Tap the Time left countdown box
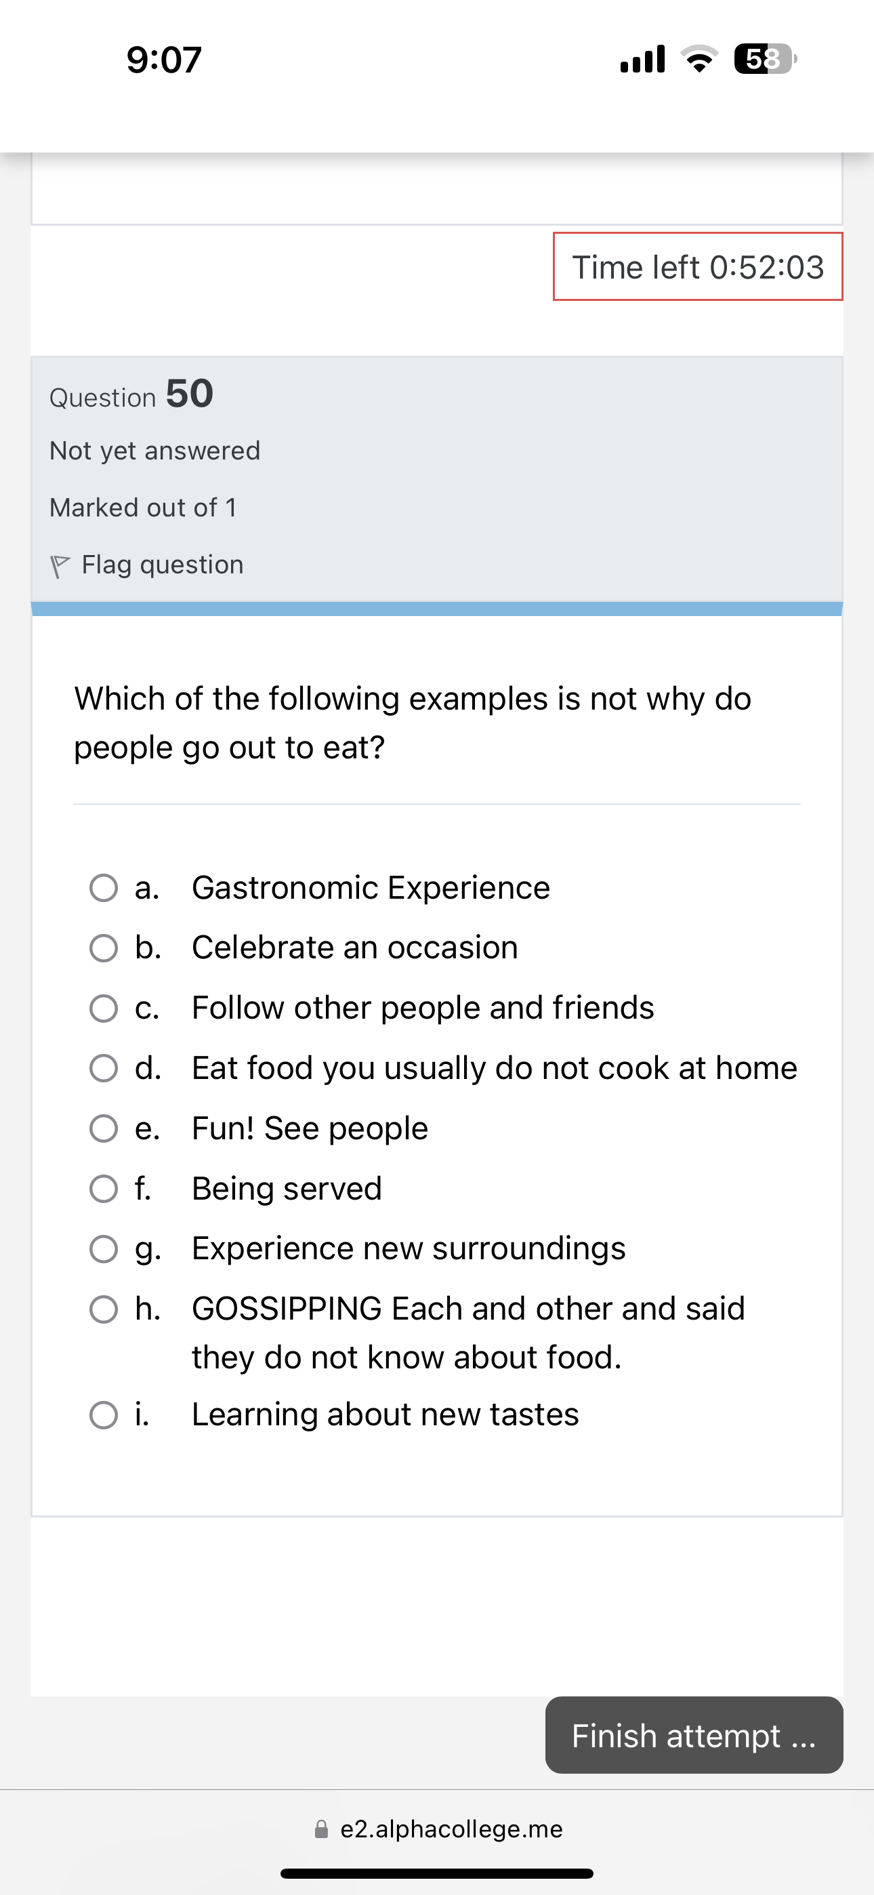Screen dimensions: 874x1895 tap(697, 267)
